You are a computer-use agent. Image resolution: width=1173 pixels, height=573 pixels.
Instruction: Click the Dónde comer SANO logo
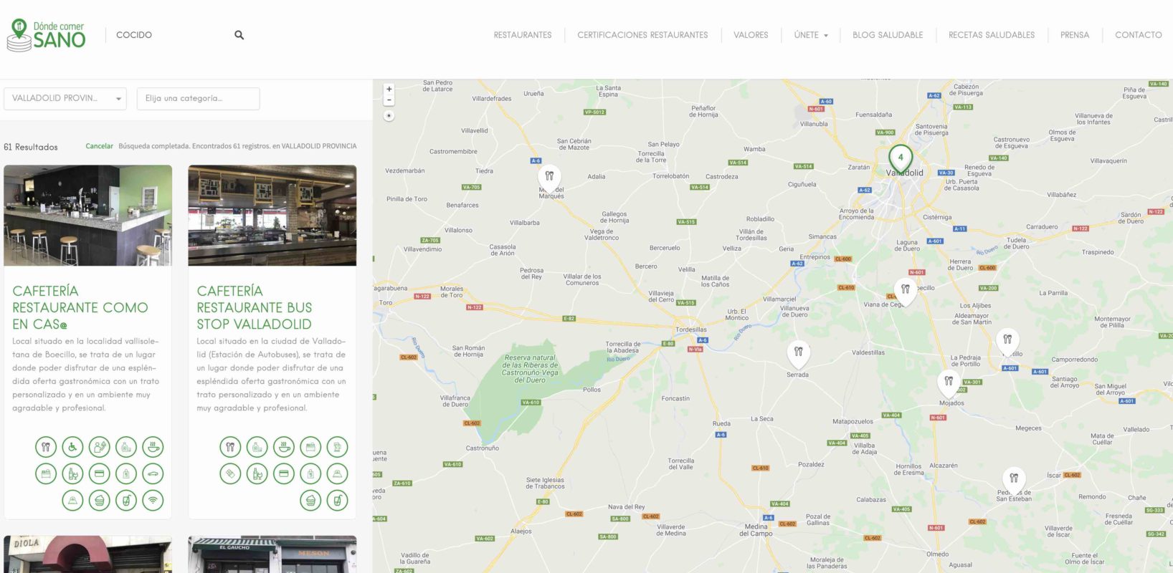coord(47,34)
